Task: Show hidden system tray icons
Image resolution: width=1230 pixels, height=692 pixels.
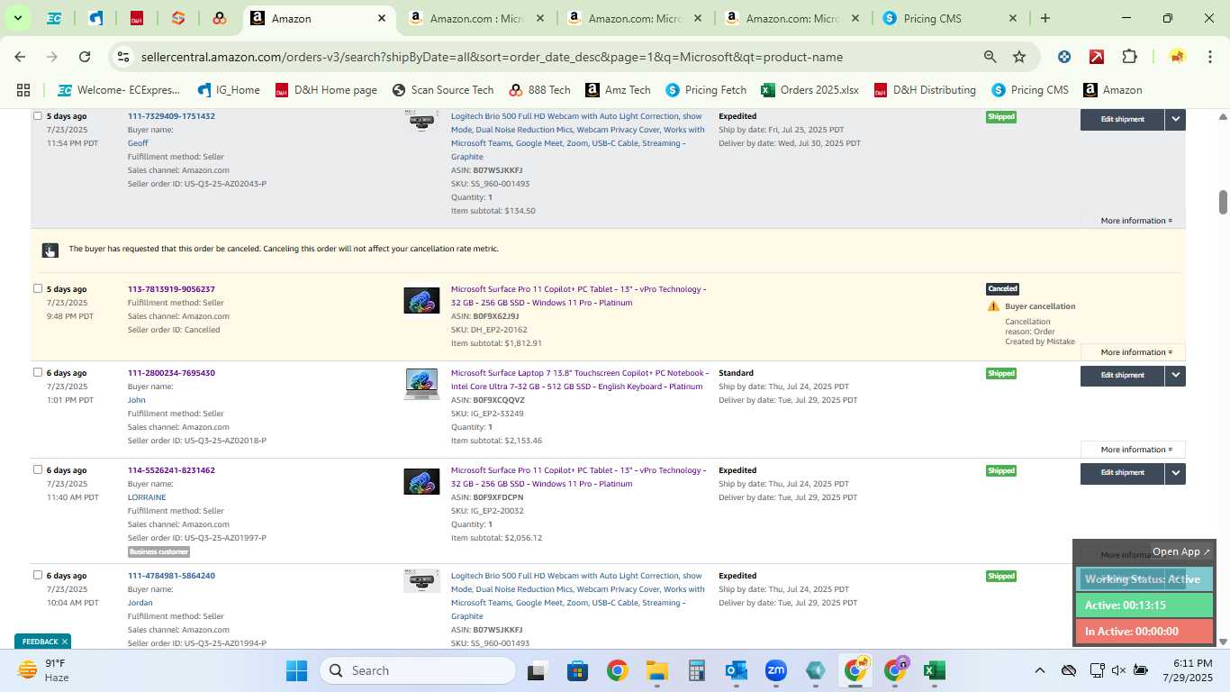Action: click(x=1039, y=670)
